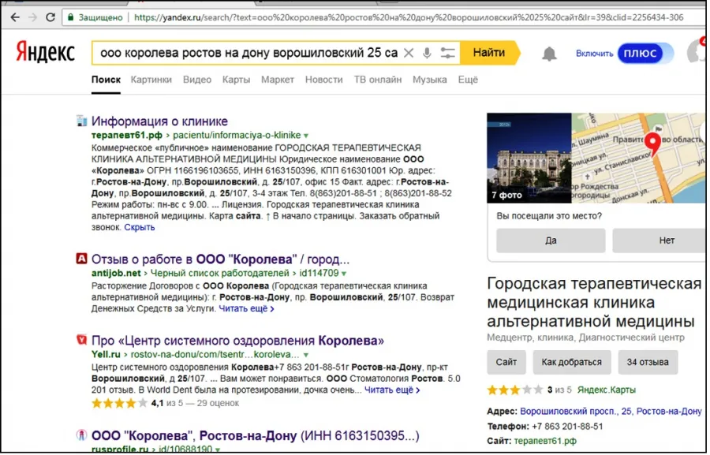
Task: Click the yellow Найти search button
Action: pos(489,53)
